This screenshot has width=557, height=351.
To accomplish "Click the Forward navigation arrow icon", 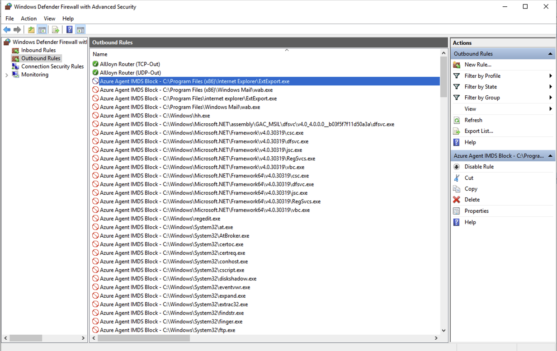I will [17, 29].
